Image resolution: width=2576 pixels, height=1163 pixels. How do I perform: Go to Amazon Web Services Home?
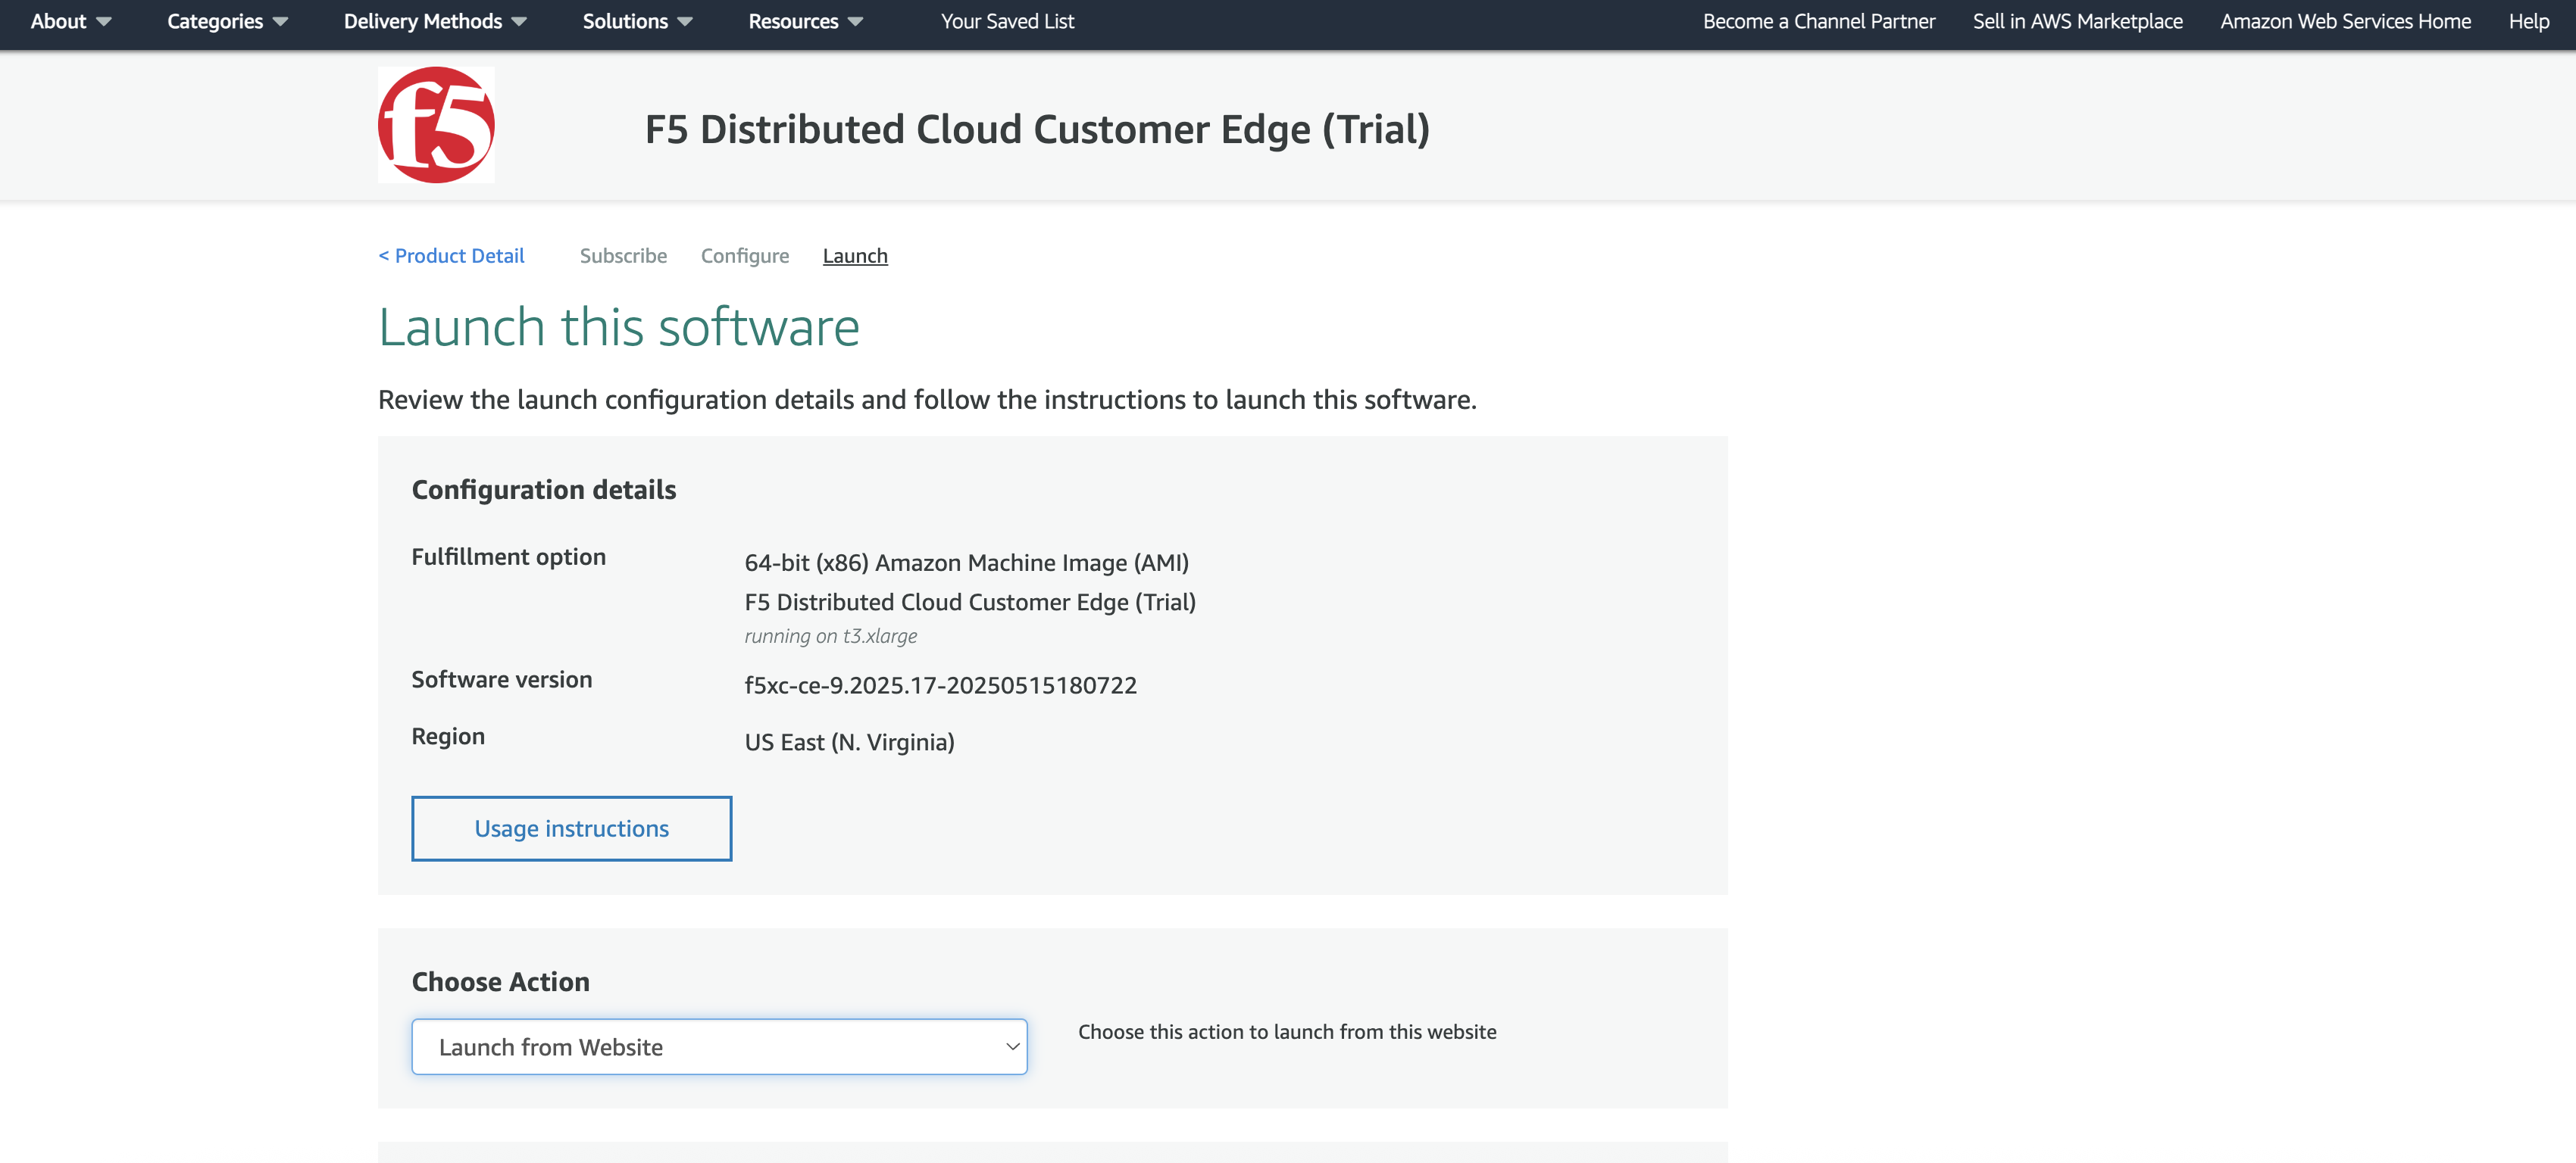(x=2345, y=21)
